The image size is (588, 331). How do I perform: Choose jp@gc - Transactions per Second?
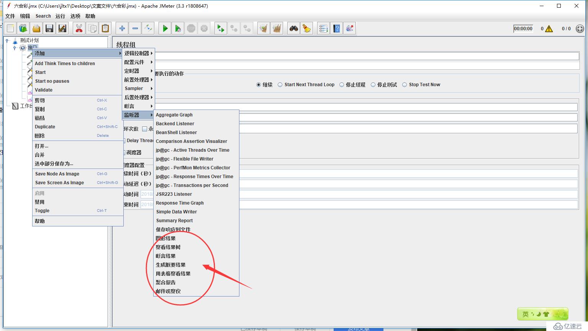(197, 185)
